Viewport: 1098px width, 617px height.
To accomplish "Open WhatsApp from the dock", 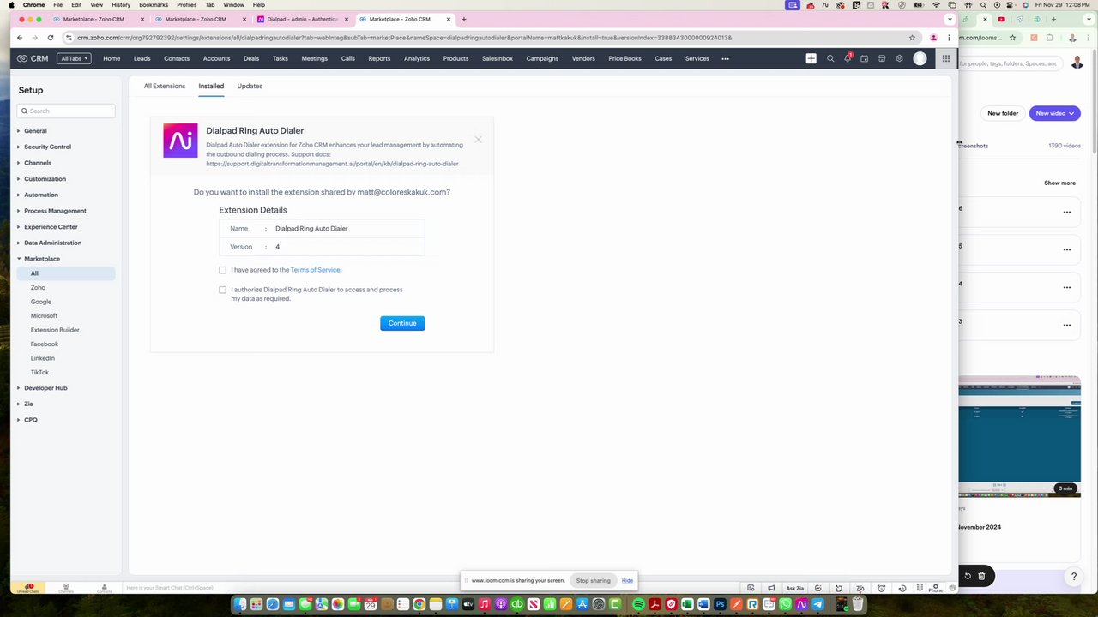I will [785, 604].
